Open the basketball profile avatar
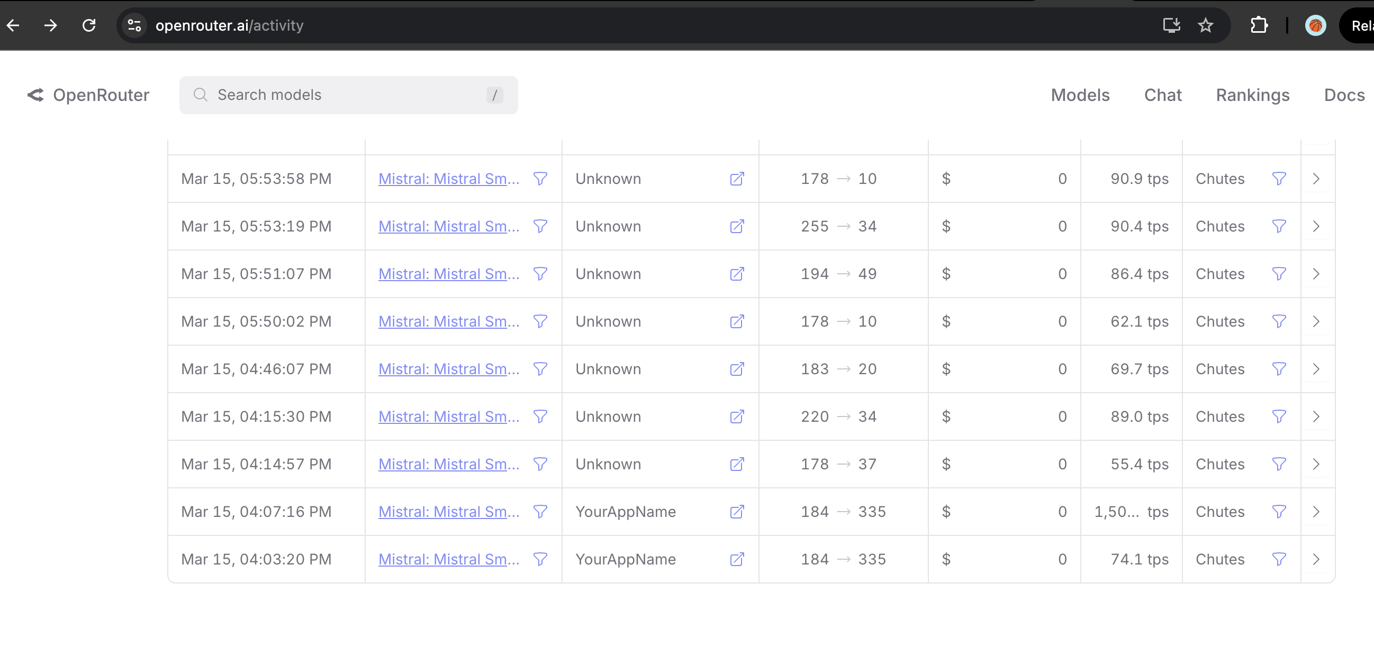The width and height of the screenshot is (1374, 648). click(x=1315, y=25)
